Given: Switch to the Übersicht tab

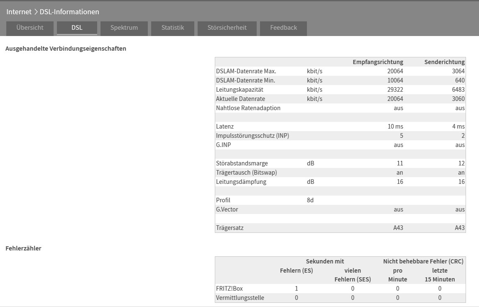Looking at the screenshot, I should point(30,28).
